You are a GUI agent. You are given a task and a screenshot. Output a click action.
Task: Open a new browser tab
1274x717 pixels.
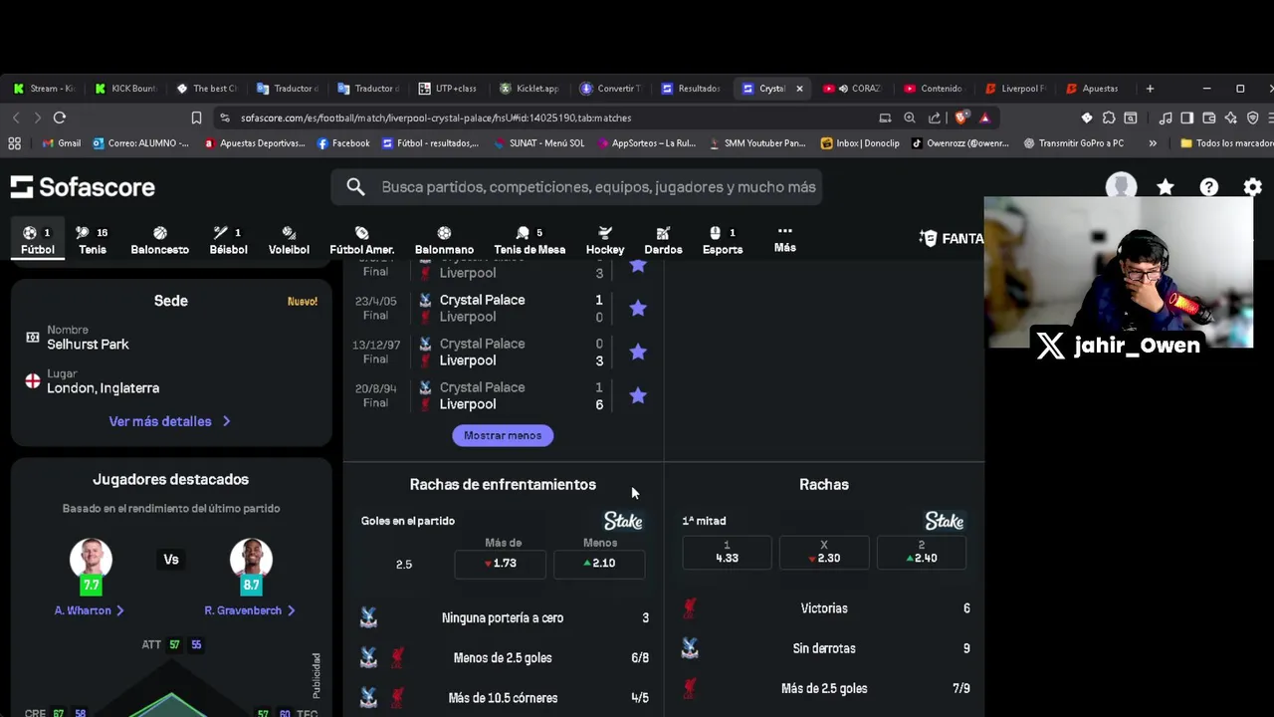[1150, 89]
